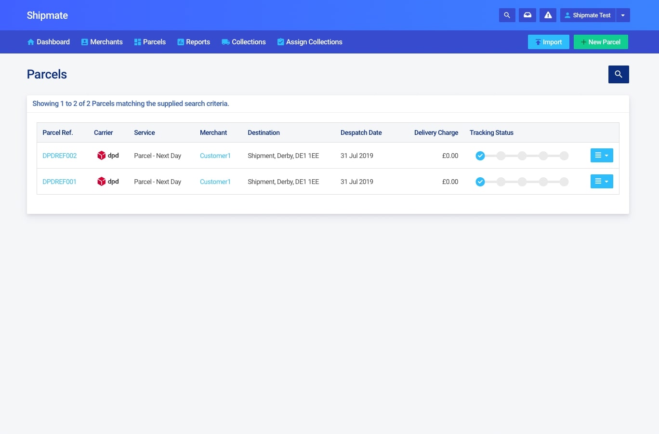Image resolution: width=659 pixels, height=434 pixels.
Task: Click the Shipmate logo text
Action: pyautogui.click(x=47, y=15)
